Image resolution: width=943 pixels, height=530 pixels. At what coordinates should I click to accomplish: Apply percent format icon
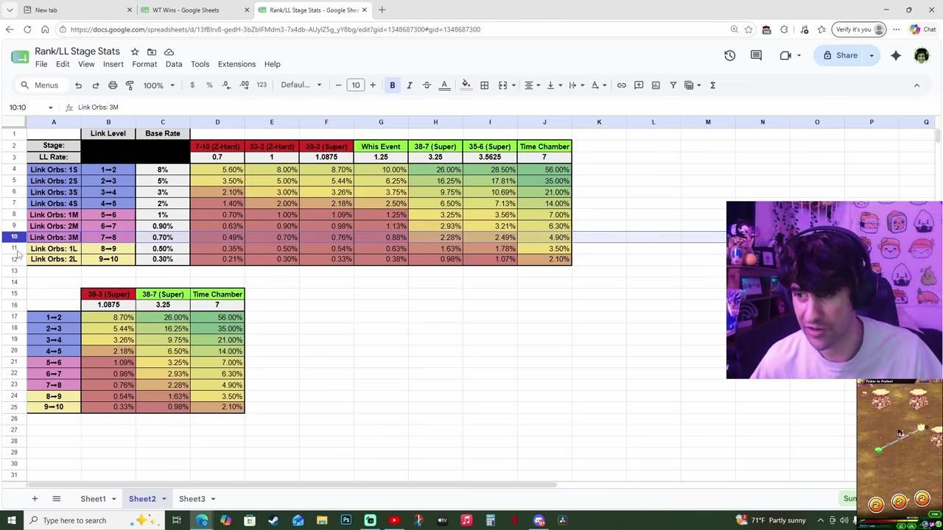209,85
